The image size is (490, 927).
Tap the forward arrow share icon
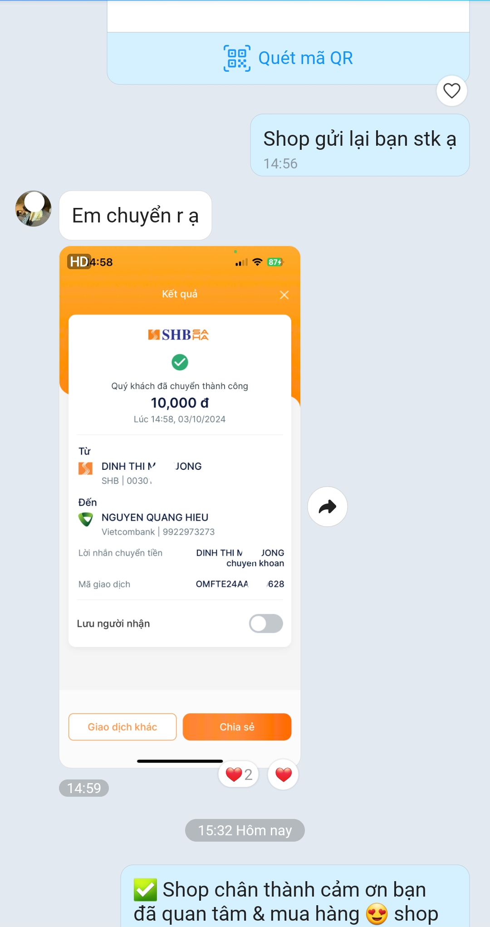click(328, 507)
